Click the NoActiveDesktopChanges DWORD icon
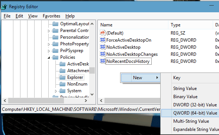This screenshot has width=219, height=135. pyautogui.click(x=102, y=54)
